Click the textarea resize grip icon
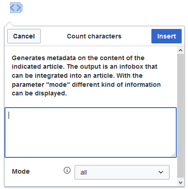 [174, 155]
